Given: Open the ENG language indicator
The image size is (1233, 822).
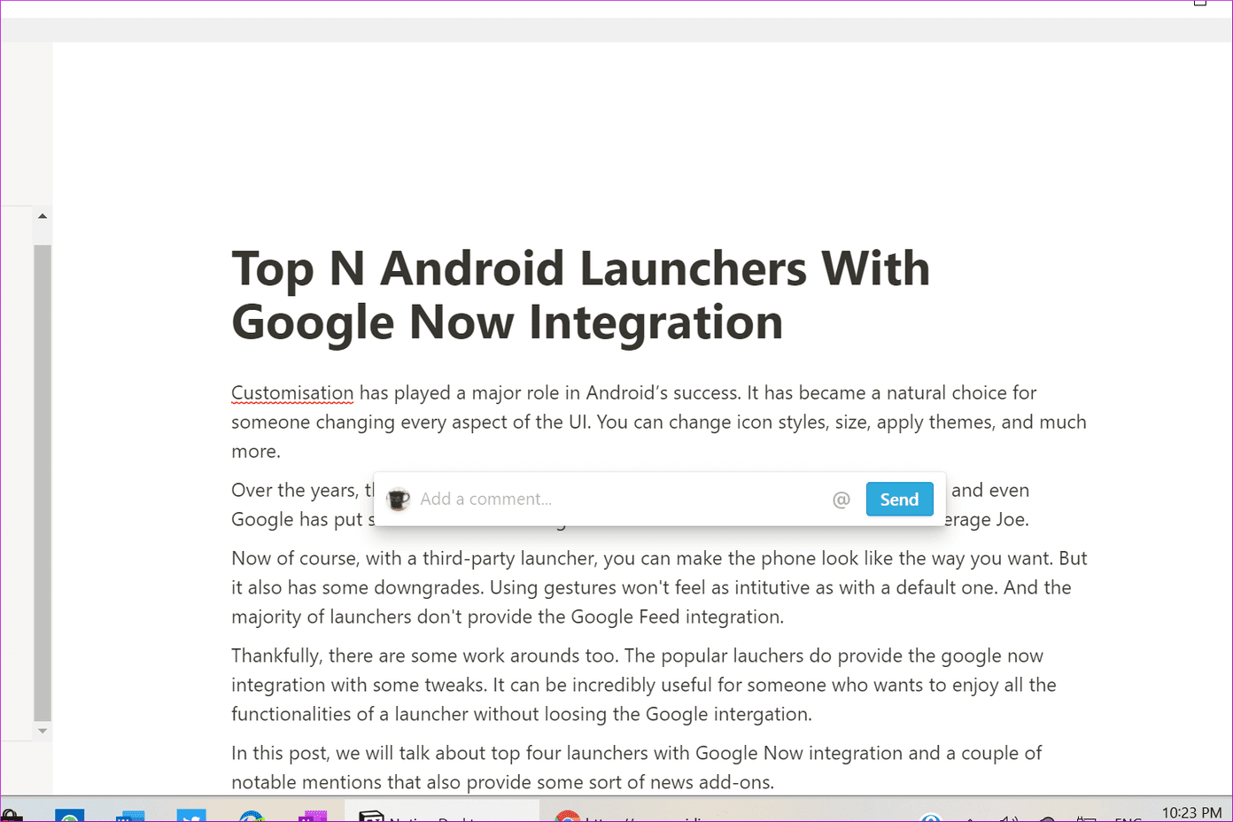Looking at the screenshot, I should [1128, 818].
